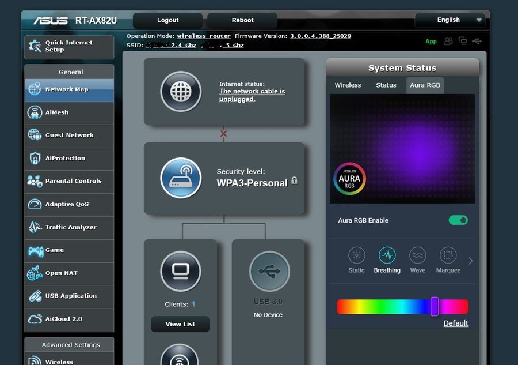Click the WPA3-Personal padlock icon

tap(294, 180)
